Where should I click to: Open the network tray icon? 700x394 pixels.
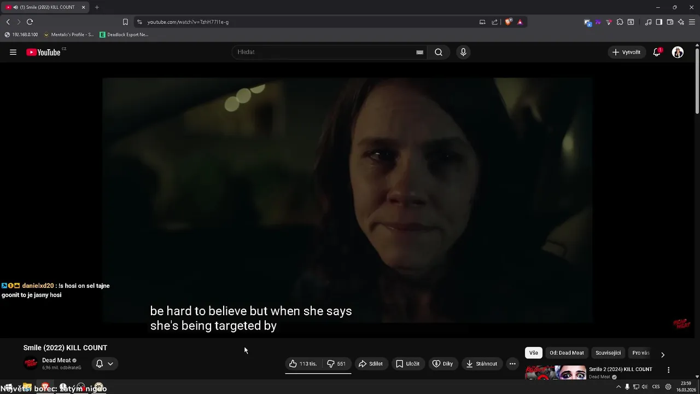click(636, 387)
